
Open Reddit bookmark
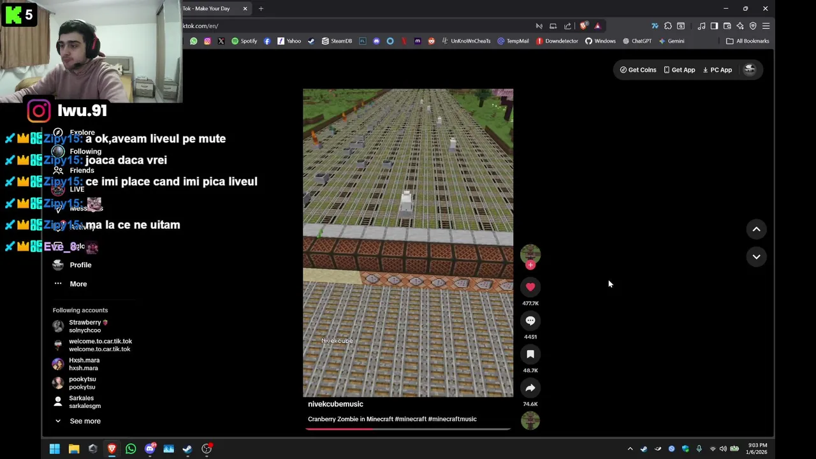[x=432, y=41]
